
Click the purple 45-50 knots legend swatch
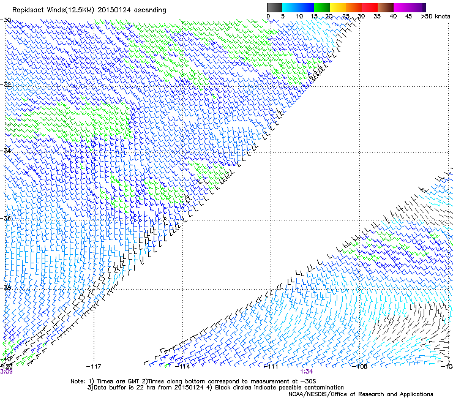(x=417, y=7)
